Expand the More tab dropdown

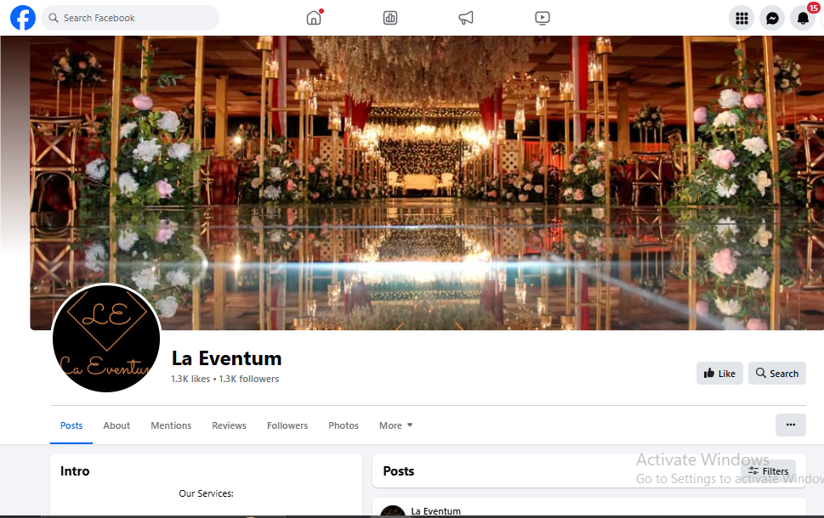pyautogui.click(x=395, y=425)
